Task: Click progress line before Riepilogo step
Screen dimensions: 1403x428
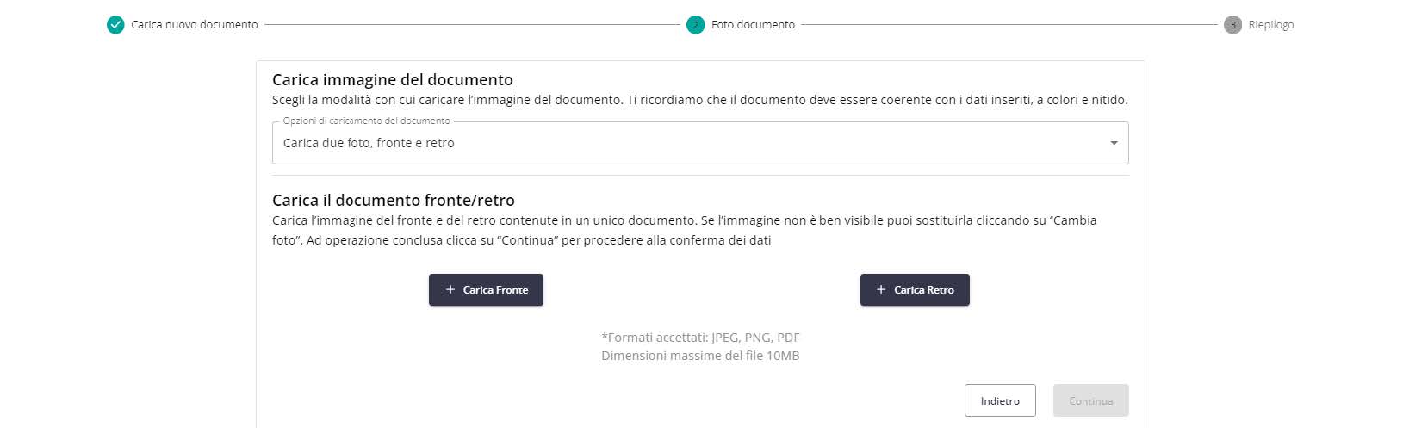Action: pos(1009,25)
